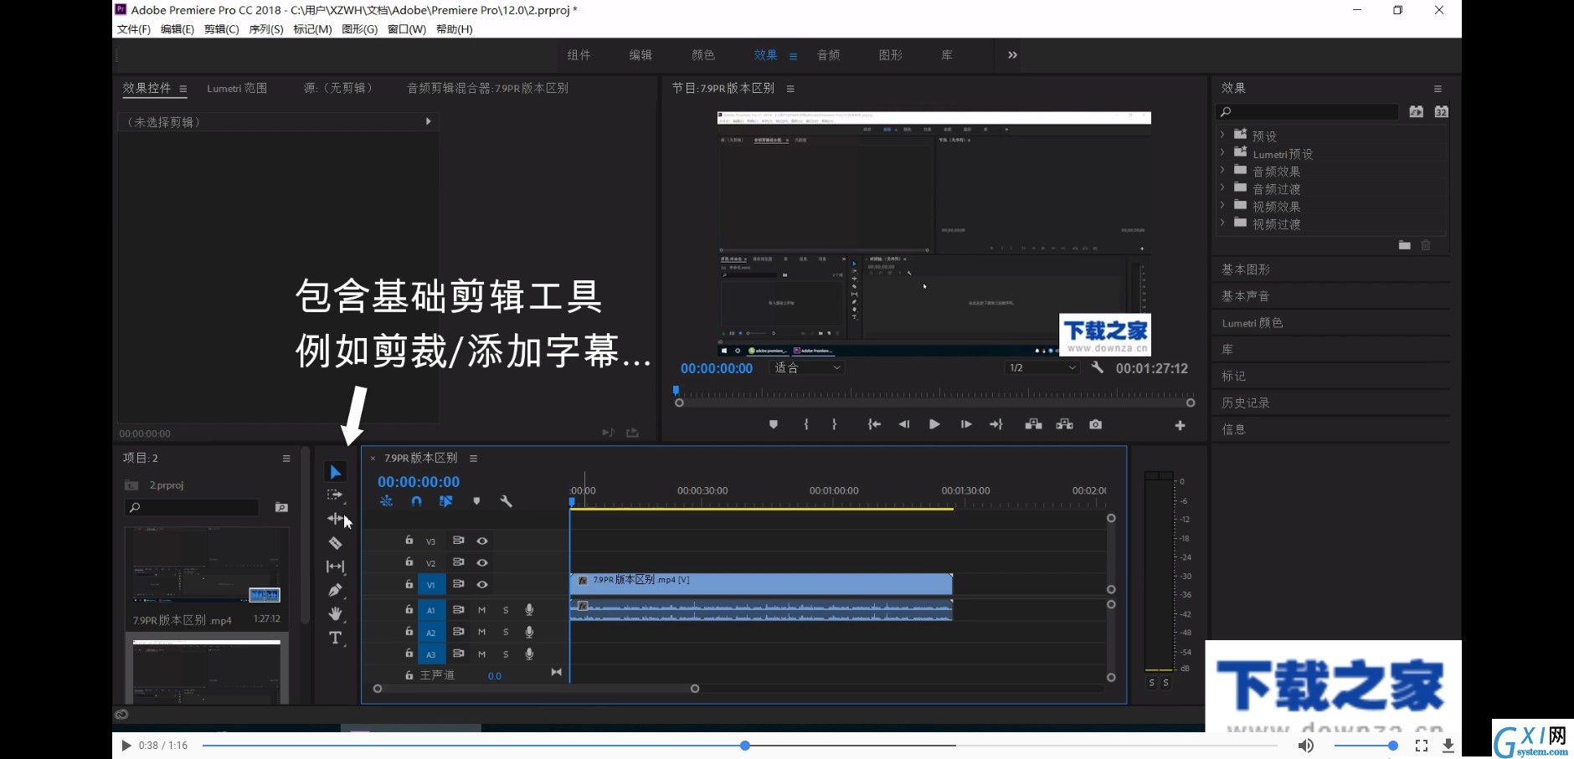Image resolution: width=1574 pixels, height=759 pixels.
Task: Select the Pen tool
Action: pyautogui.click(x=335, y=590)
